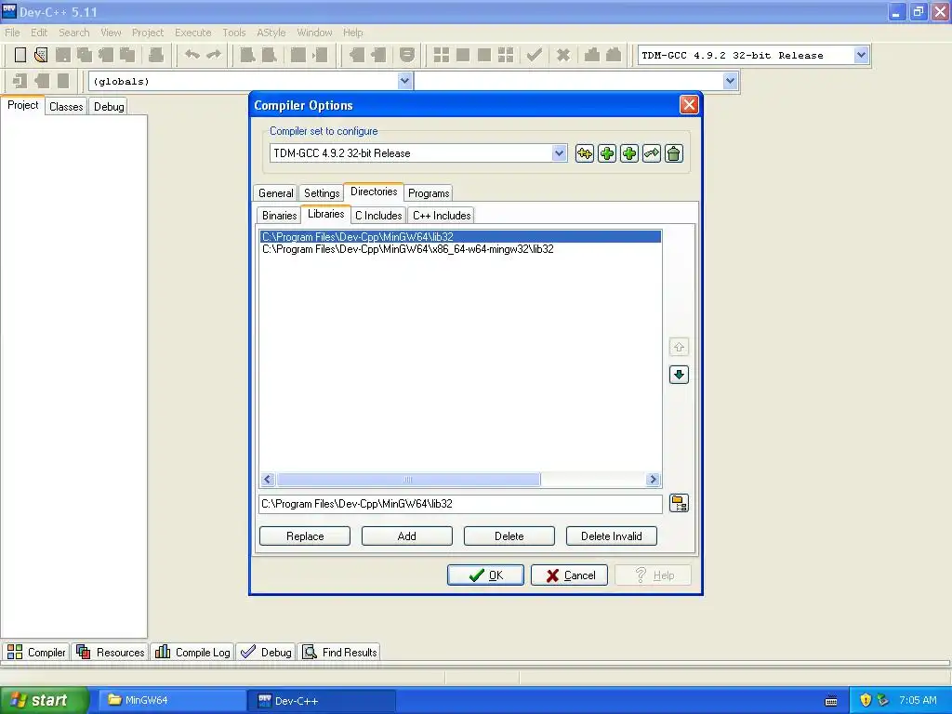Screen dimensions: 952x714
Task: Open the Execute menu
Action: [193, 33]
